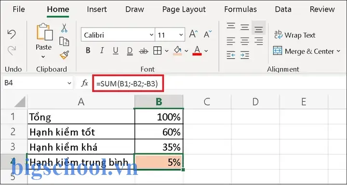The width and height of the screenshot is (347, 185).
Task: Click the Top Align icon
Action: point(231,26)
